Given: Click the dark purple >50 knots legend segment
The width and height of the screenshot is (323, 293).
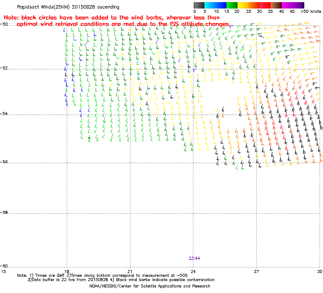Looking at the screenshot, I should point(303,5).
